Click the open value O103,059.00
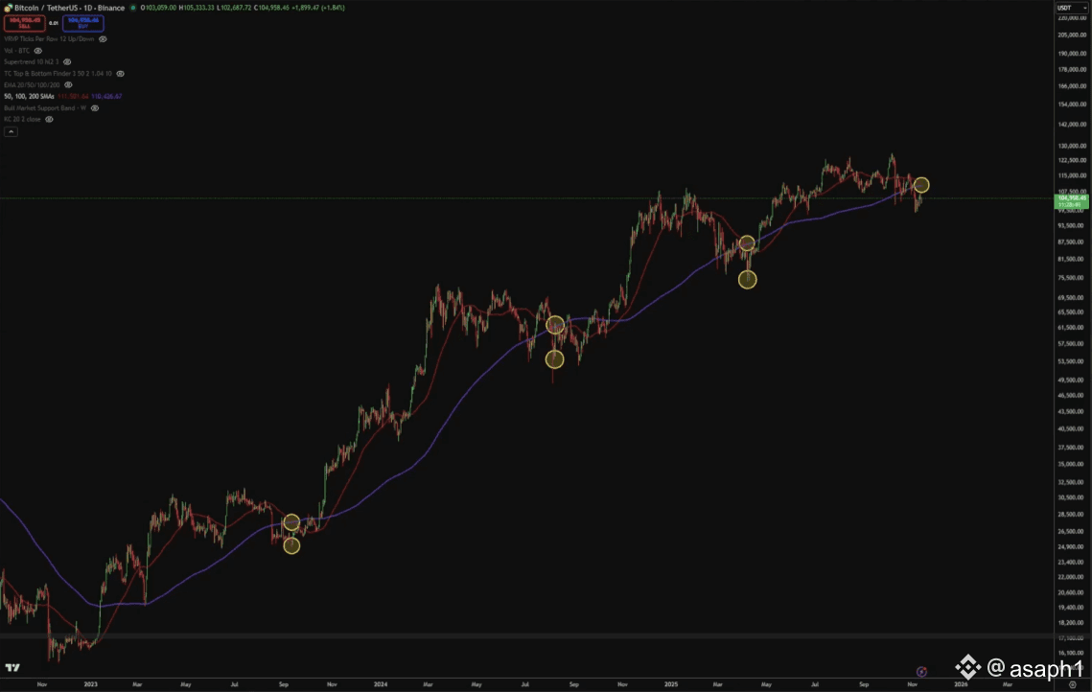1092x692 pixels. (x=158, y=8)
